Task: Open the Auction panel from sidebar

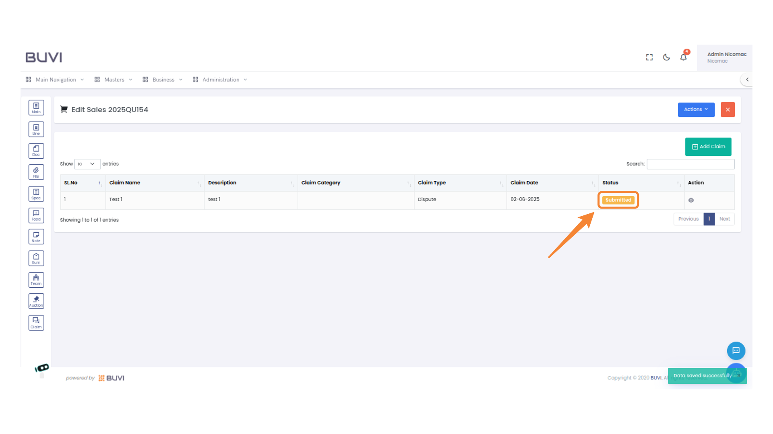Action: pyautogui.click(x=36, y=301)
